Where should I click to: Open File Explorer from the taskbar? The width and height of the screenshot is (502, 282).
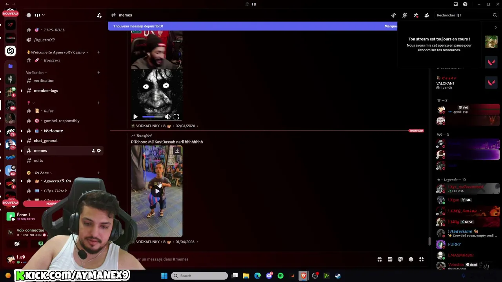pyautogui.click(x=246, y=276)
